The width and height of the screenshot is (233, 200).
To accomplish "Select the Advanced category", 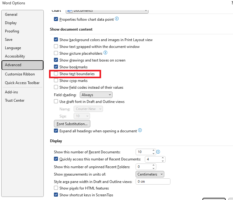I will pyautogui.click(x=22, y=65).
